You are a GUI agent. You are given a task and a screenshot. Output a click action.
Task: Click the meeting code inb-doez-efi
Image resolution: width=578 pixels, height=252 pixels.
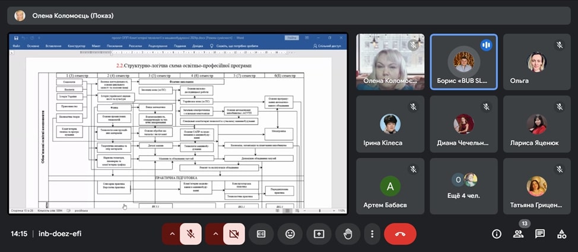pyautogui.click(x=60, y=234)
